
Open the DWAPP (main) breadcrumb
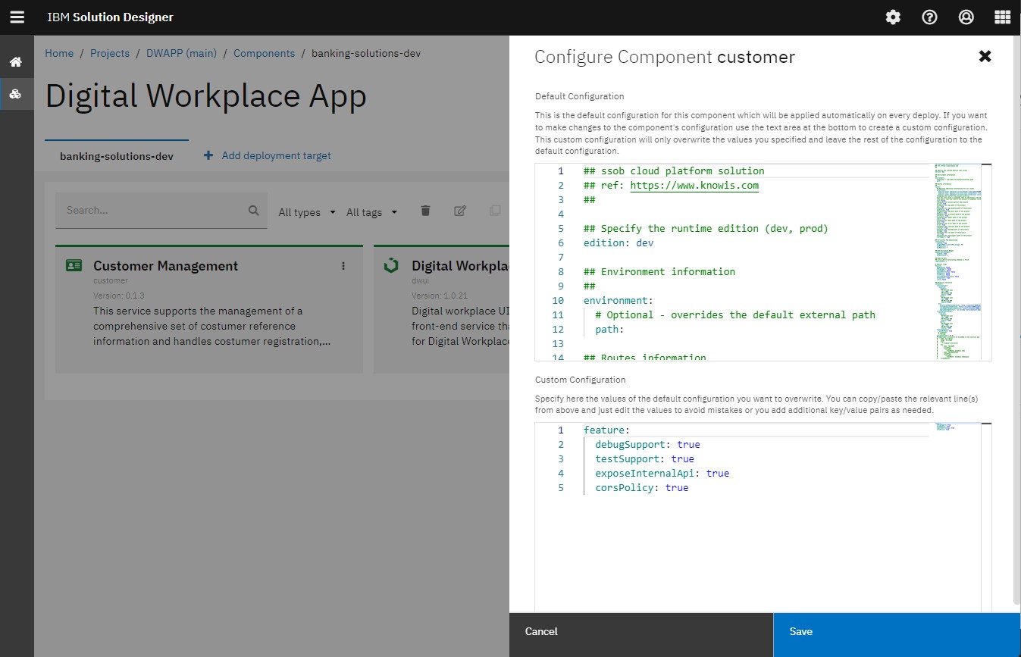(181, 53)
